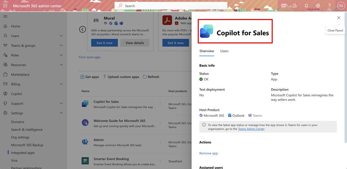Expand the Users menu chevron

tap(61, 36)
